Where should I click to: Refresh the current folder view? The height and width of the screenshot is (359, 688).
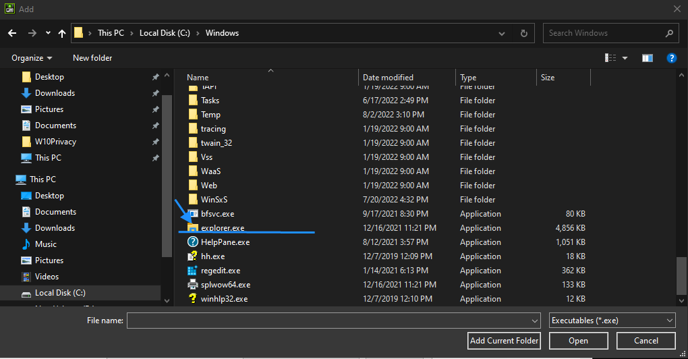[523, 33]
